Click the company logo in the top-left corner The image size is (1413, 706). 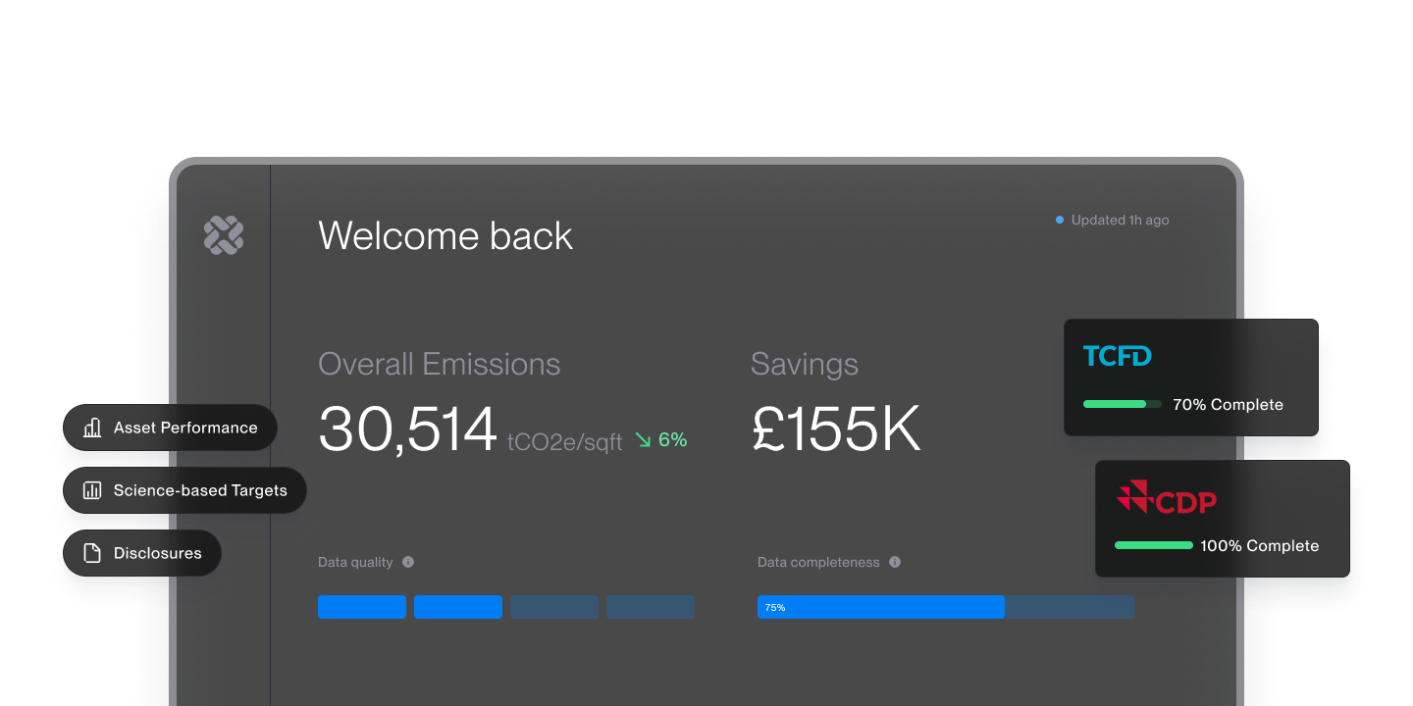[224, 235]
